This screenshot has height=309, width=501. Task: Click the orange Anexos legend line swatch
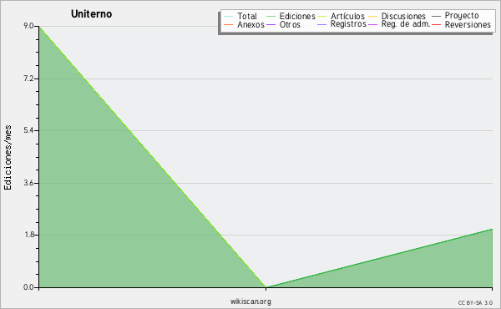click(x=229, y=24)
